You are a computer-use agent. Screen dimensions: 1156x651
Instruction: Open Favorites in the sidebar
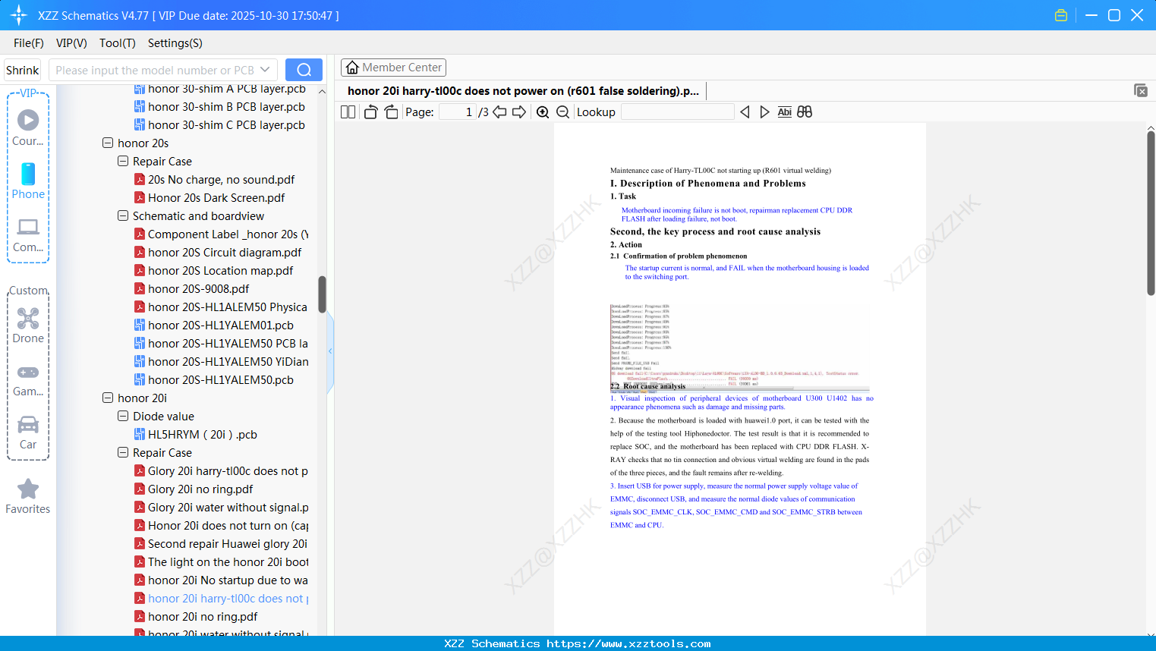[28, 497]
